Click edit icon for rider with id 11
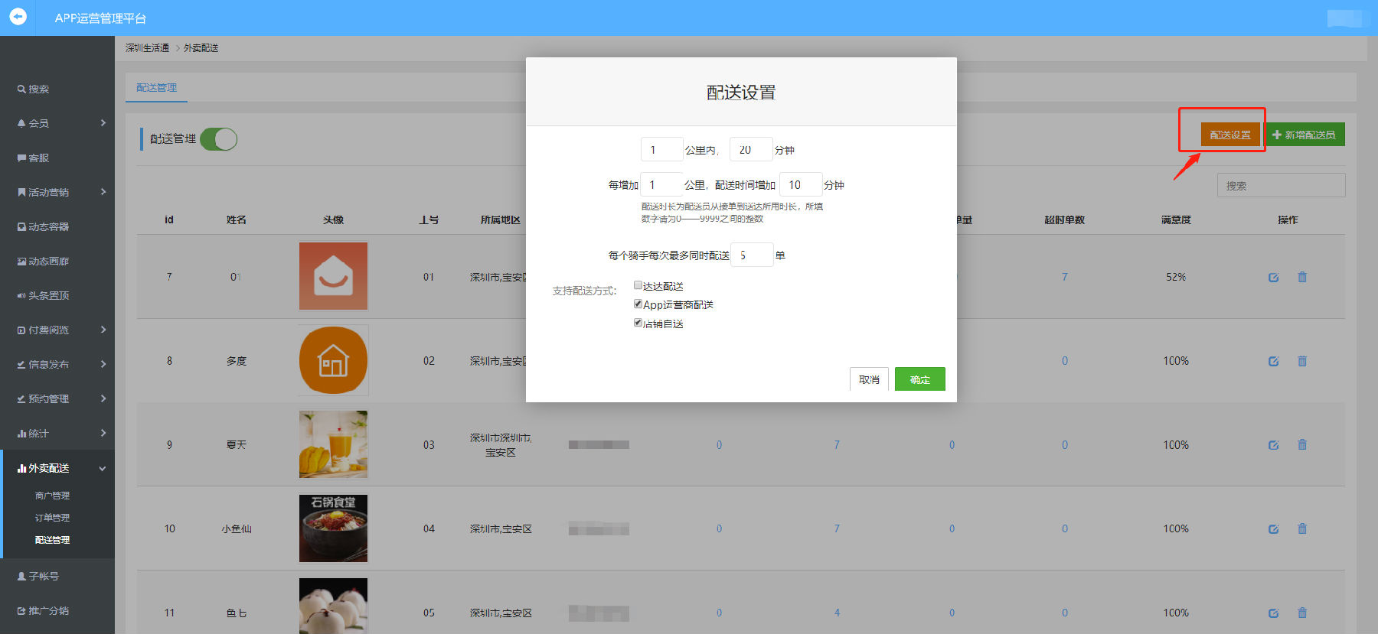 pos(1273,613)
